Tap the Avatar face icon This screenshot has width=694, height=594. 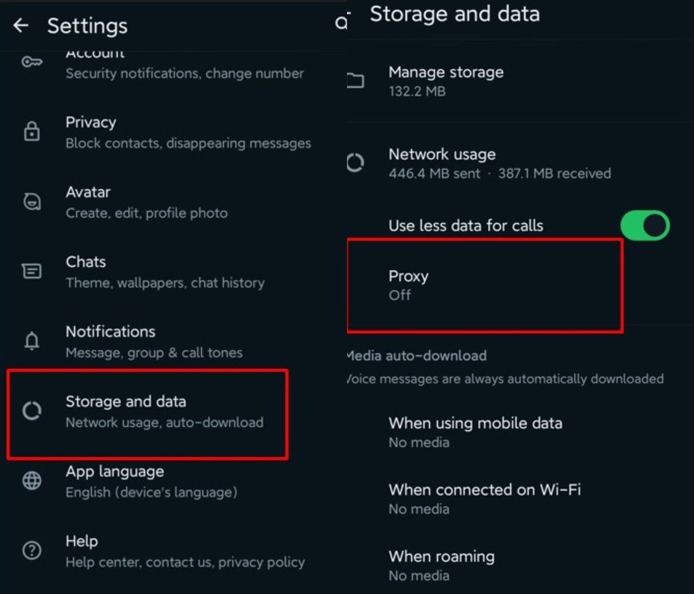(32, 201)
